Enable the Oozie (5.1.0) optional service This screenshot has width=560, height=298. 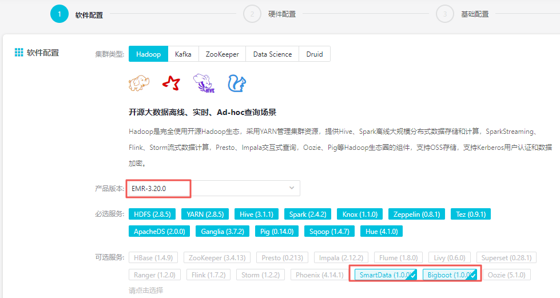(507, 275)
